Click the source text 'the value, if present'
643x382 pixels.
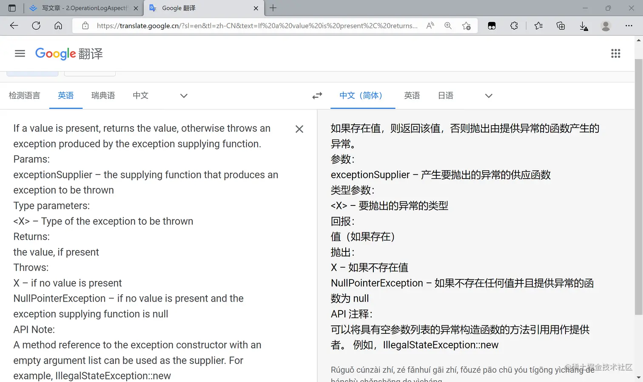click(x=56, y=252)
